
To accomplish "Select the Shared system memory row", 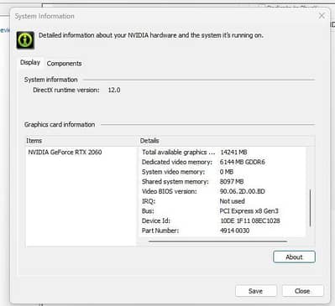I will pyautogui.click(x=222, y=182).
